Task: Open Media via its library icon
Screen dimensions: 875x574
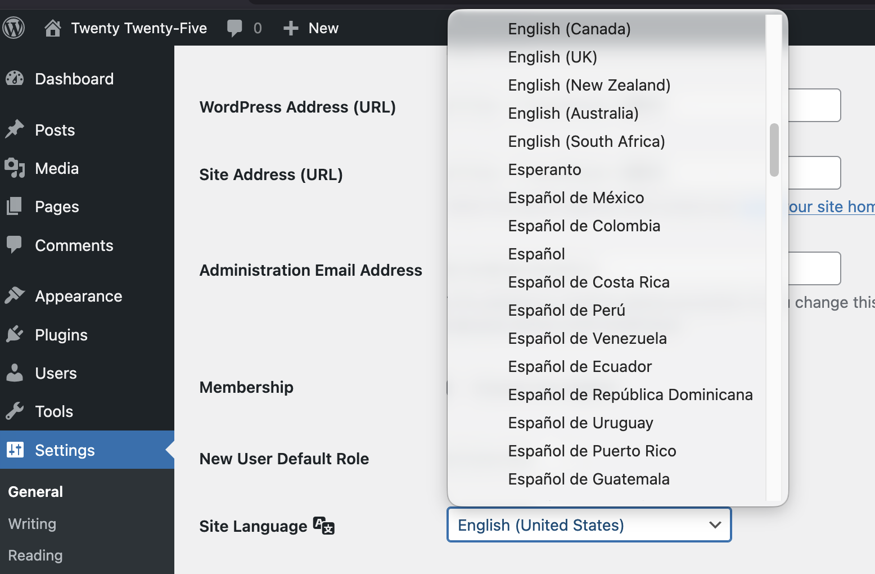Action: (x=15, y=168)
